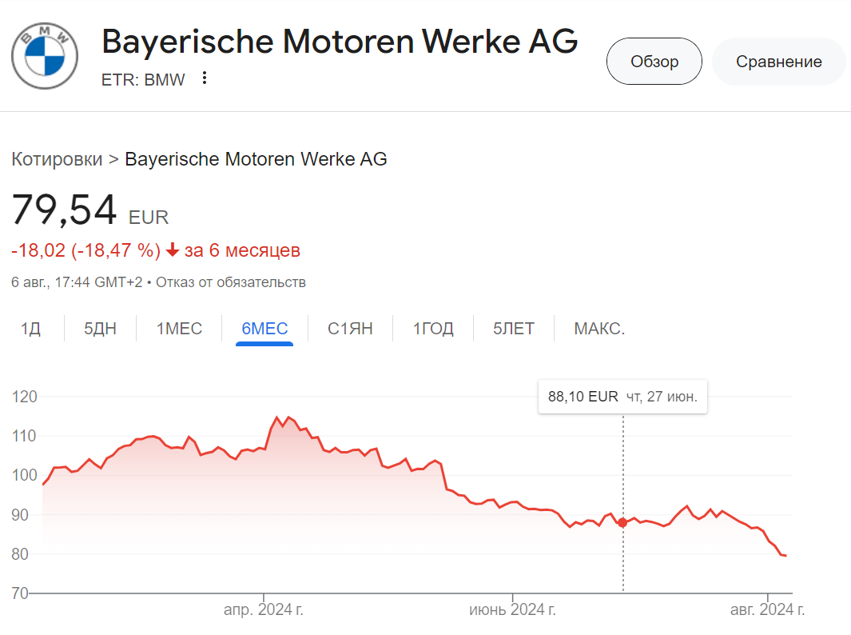The image size is (851, 635).
Task: Go to the Котировки breadcrumb link
Action: click(x=57, y=159)
